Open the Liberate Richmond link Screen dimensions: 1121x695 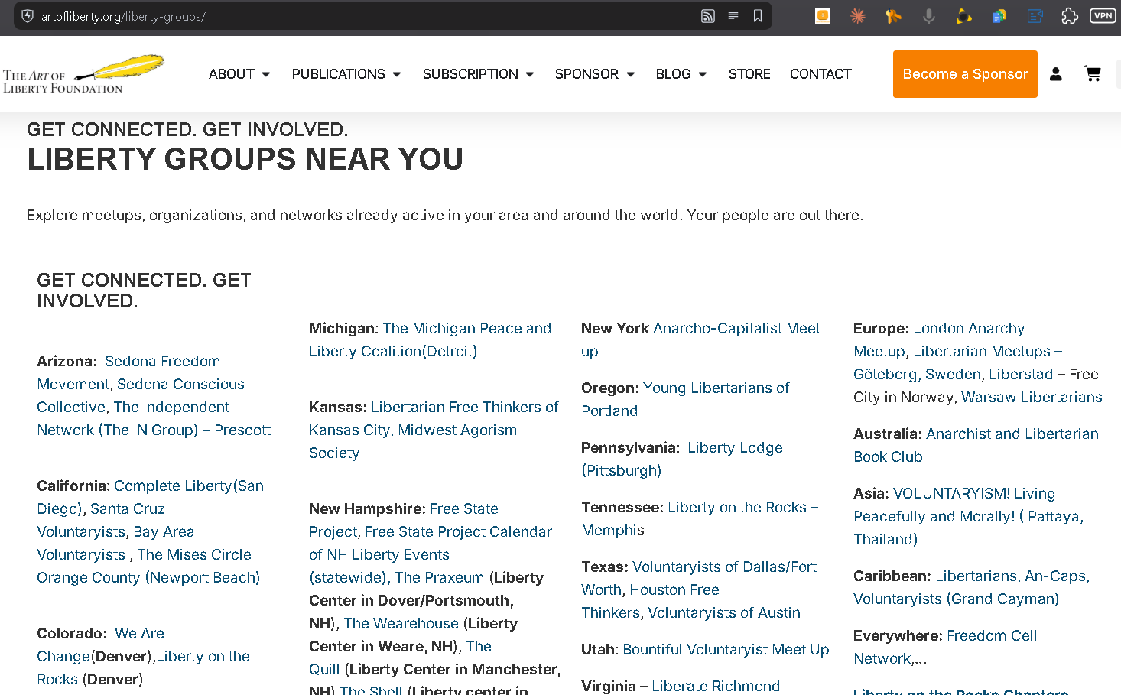(716, 686)
